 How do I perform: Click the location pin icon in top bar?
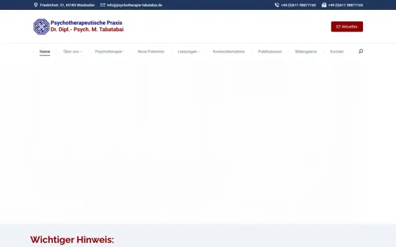[x=36, y=5]
